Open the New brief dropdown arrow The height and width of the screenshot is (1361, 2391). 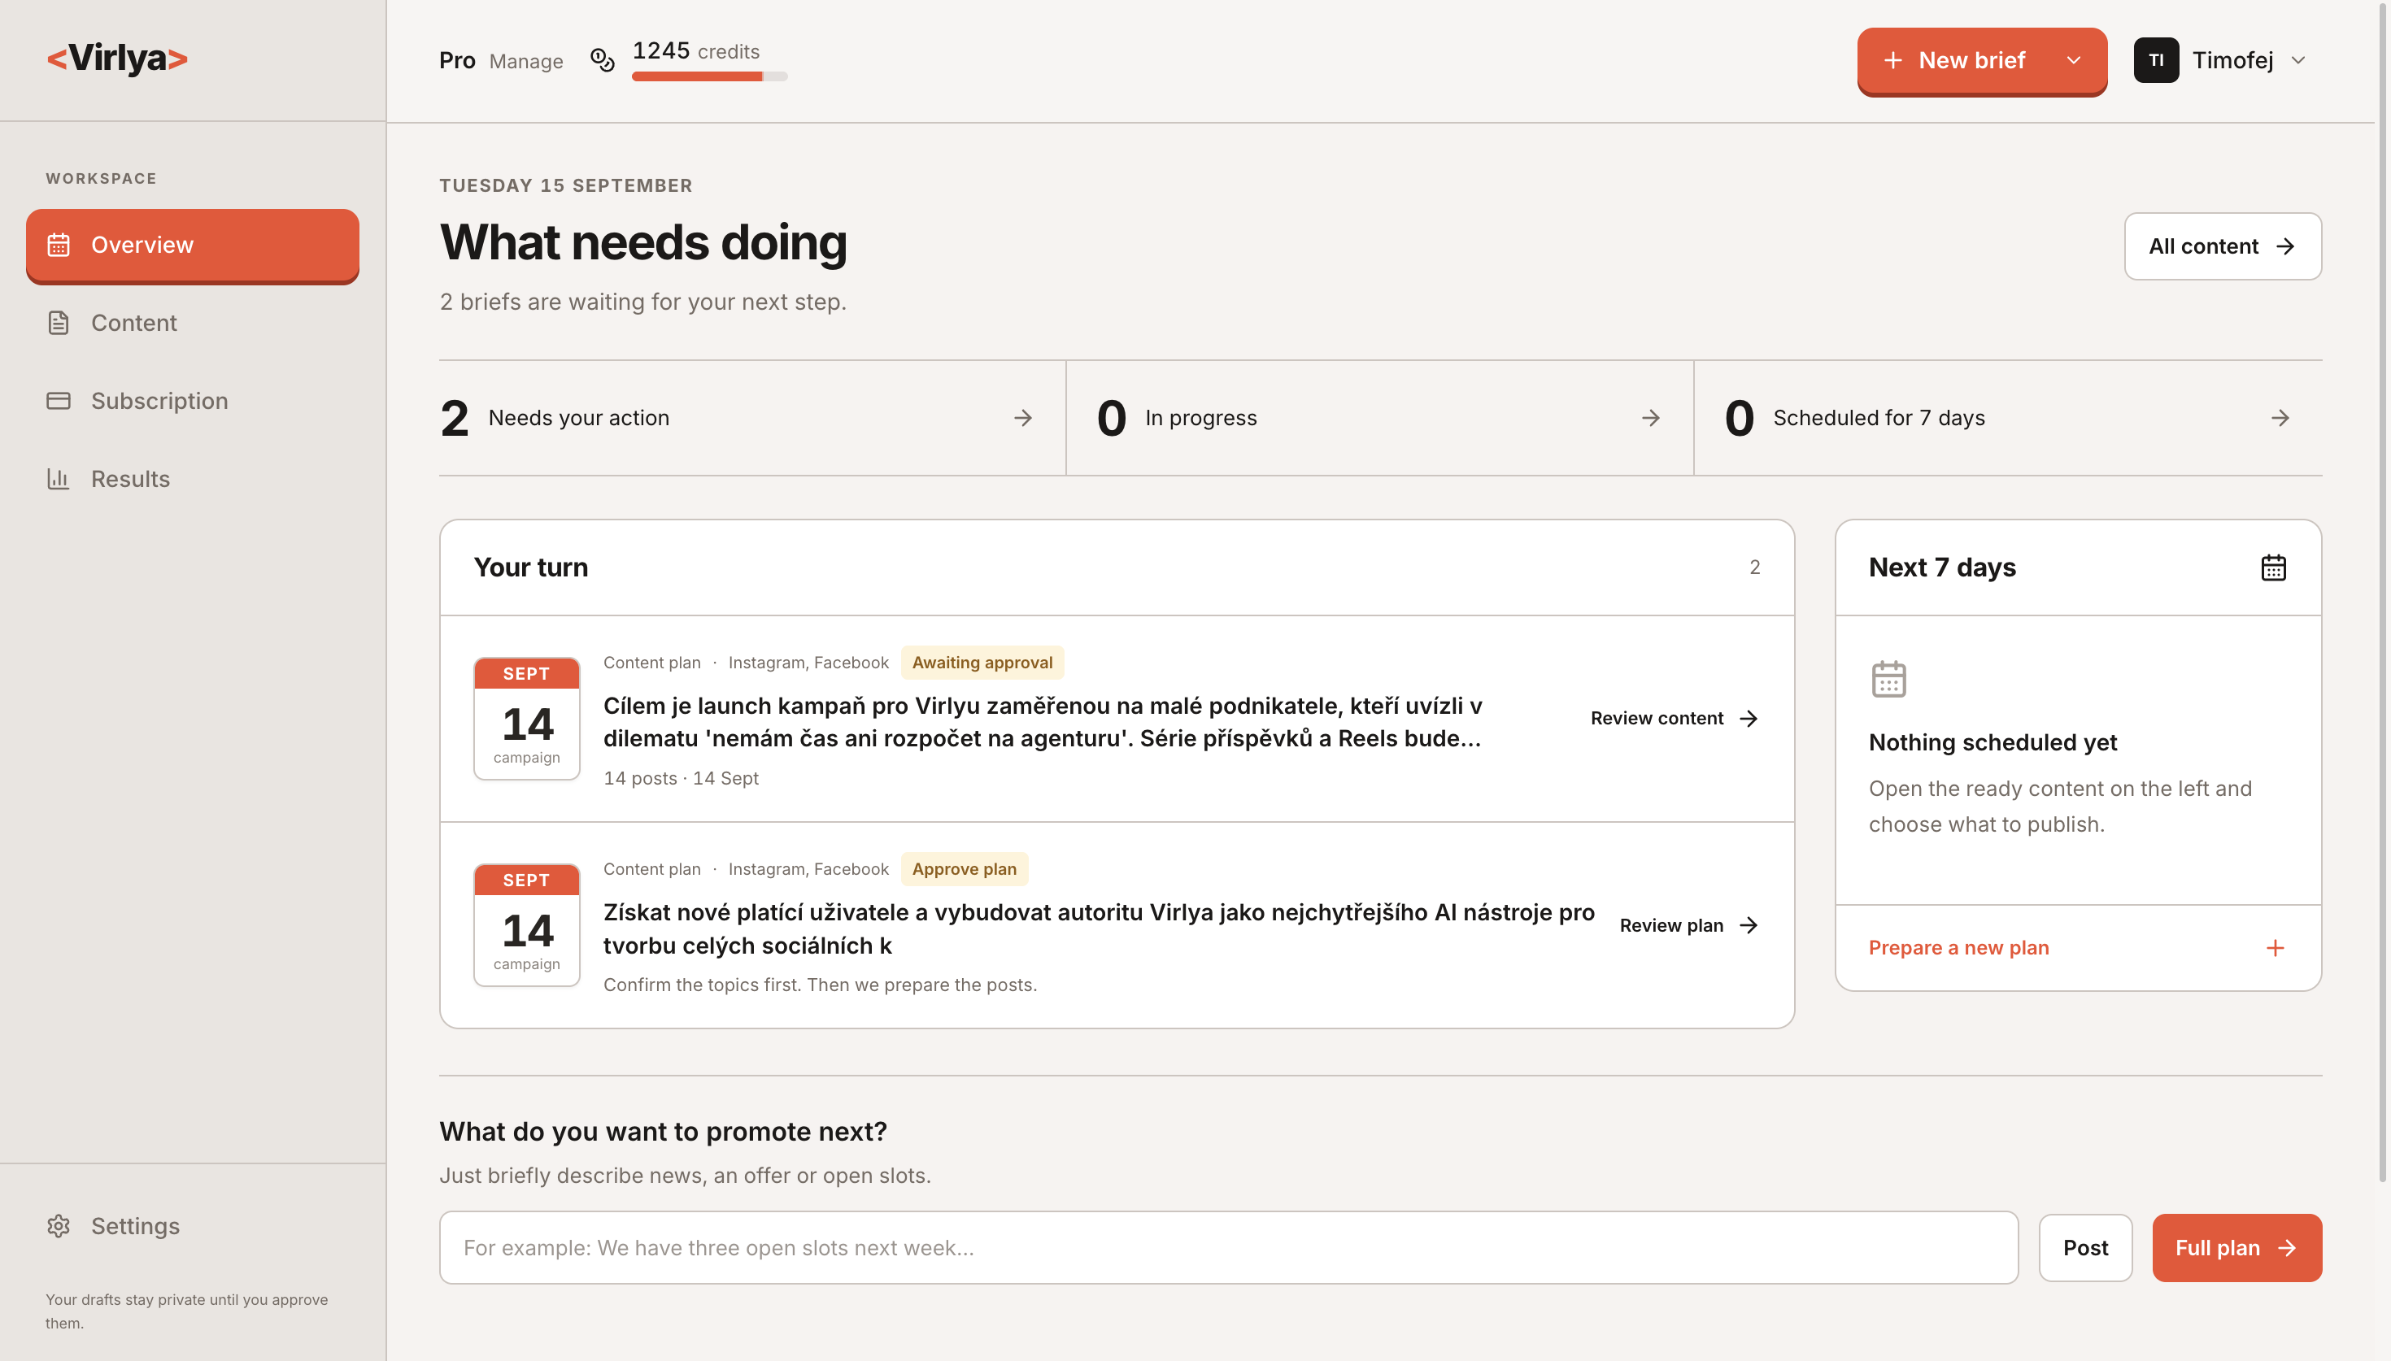tap(2073, 60)
